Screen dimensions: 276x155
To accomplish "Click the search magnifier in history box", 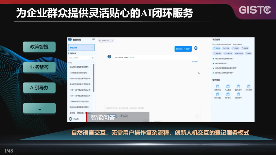I will pos(88,58).
